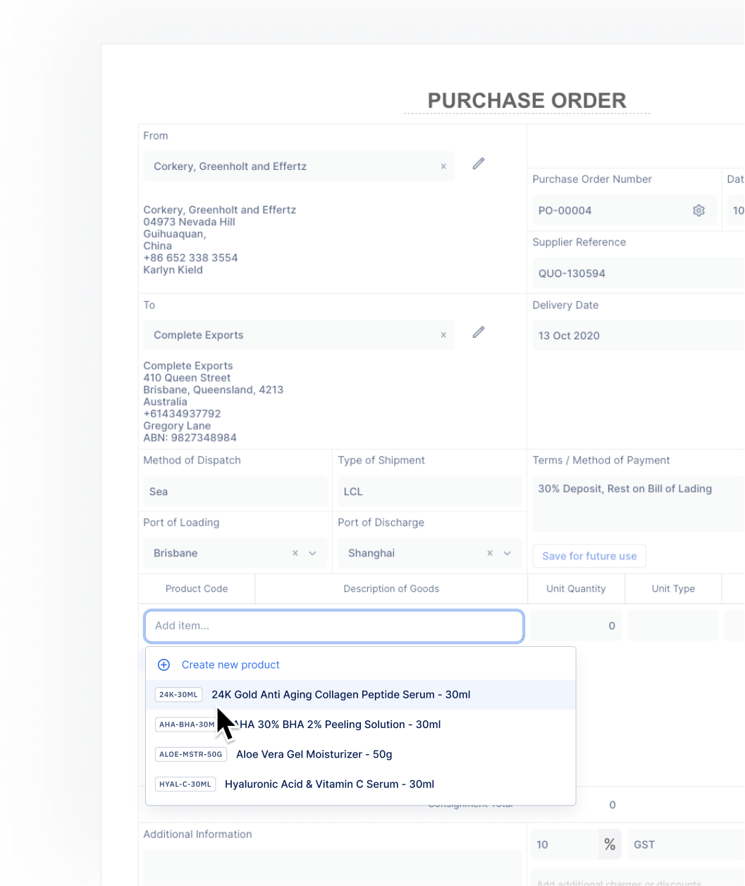Click the edit pencil next to From supplier
Image resolution: width=745 pixels, height=886 pixels.
(479, 164)
